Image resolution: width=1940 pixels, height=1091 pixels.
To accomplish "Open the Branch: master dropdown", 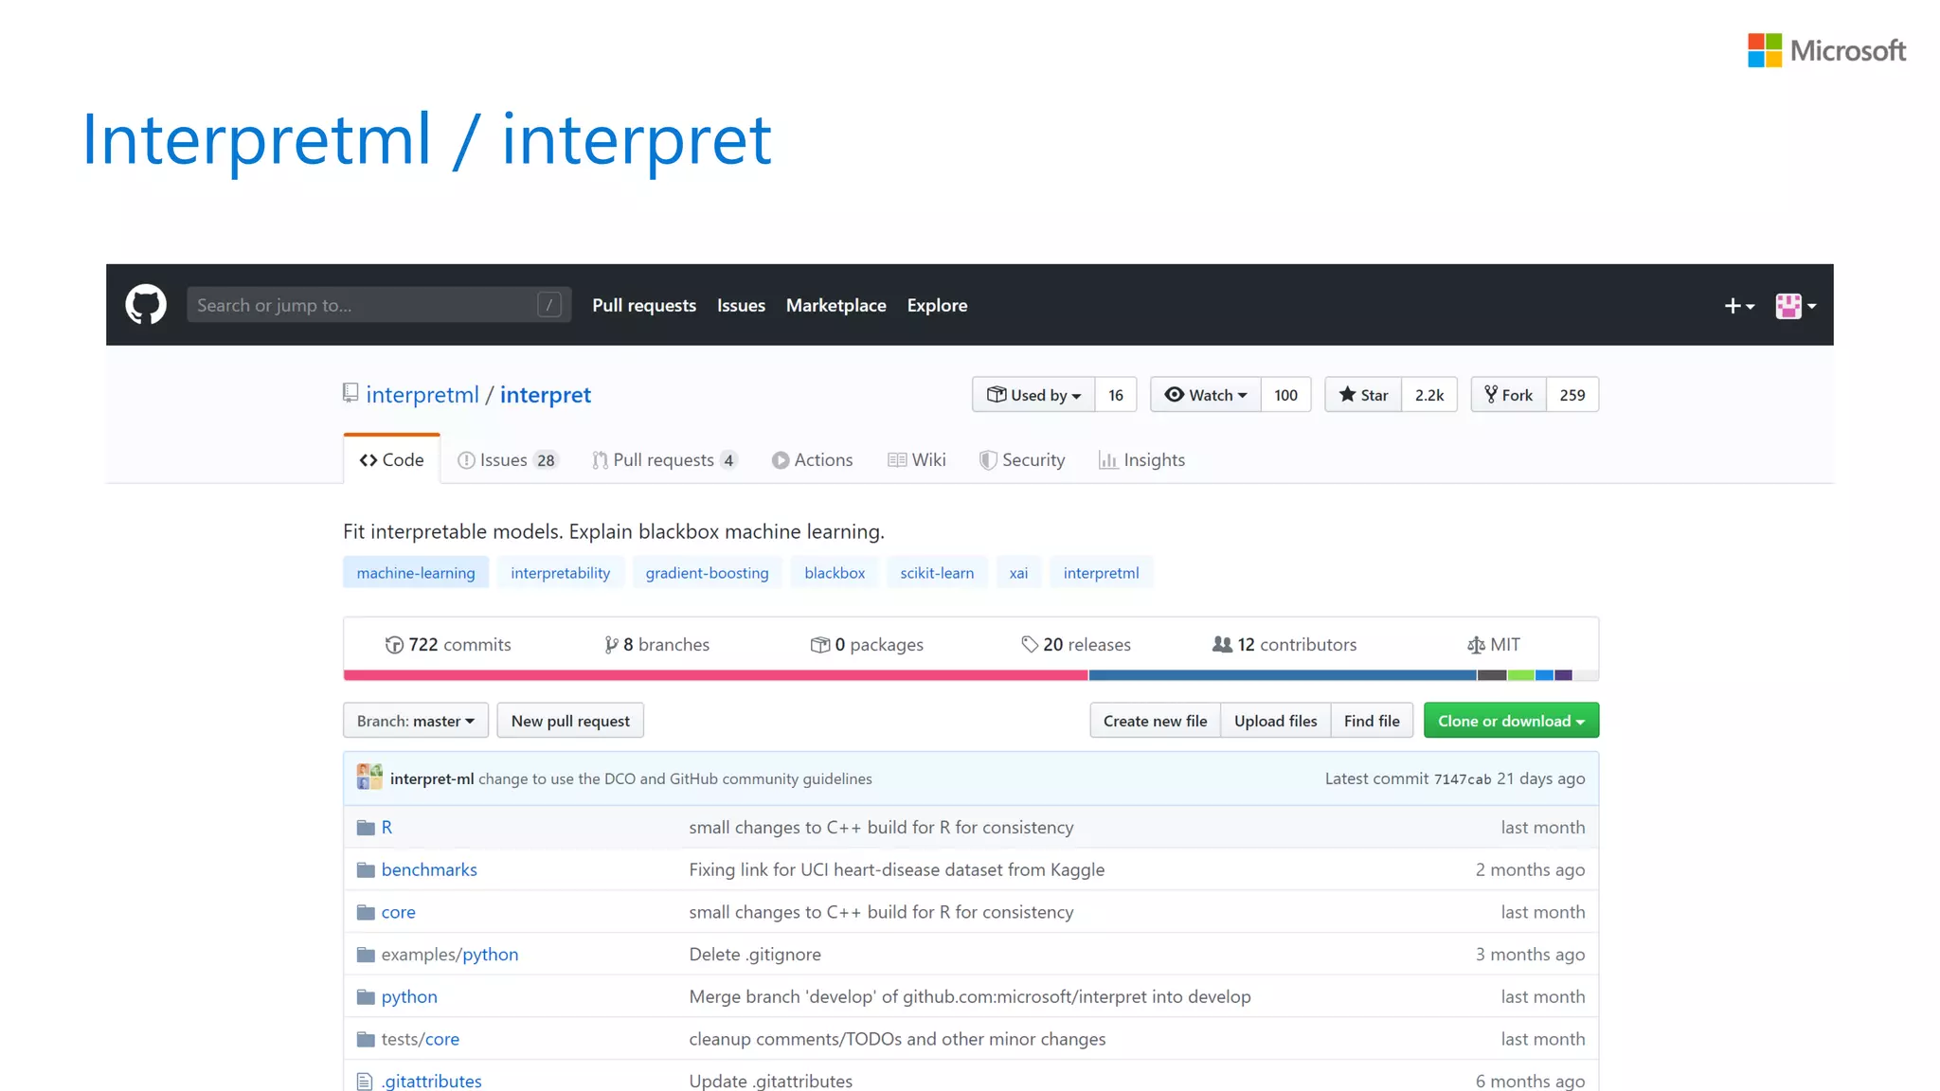I will coord(416,721).
